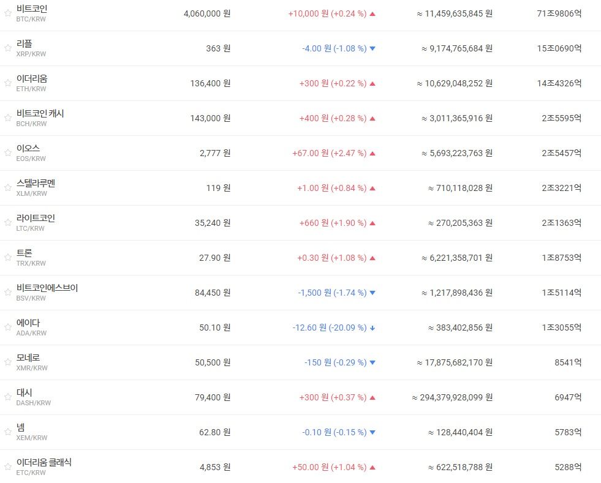Favorite 에이다 ADA/KRW using its star
Screen dimensions: 601x483
point(8,327)
